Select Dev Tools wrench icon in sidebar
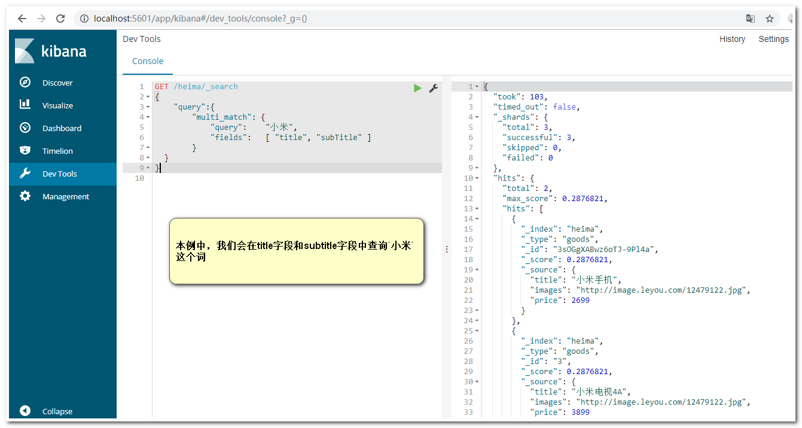This screenshot has width=802, height=428. pos(25,174)
